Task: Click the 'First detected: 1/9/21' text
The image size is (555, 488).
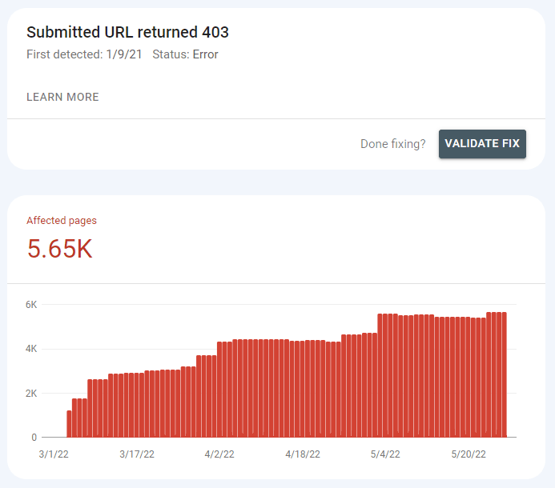Action: coord(83,54)
